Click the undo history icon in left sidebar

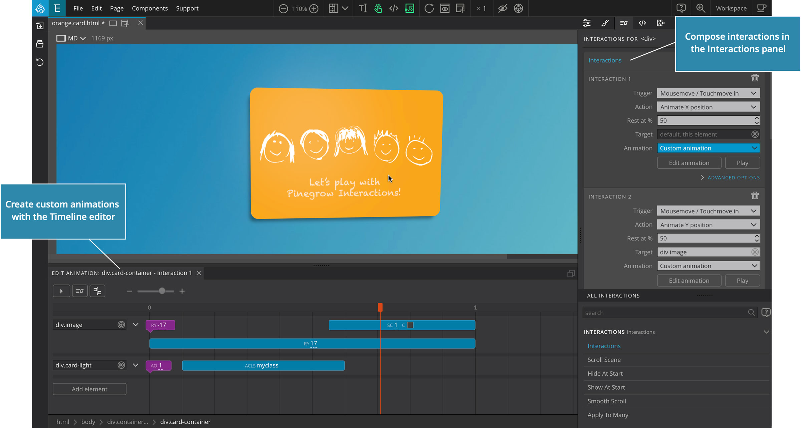click(40, 62)
